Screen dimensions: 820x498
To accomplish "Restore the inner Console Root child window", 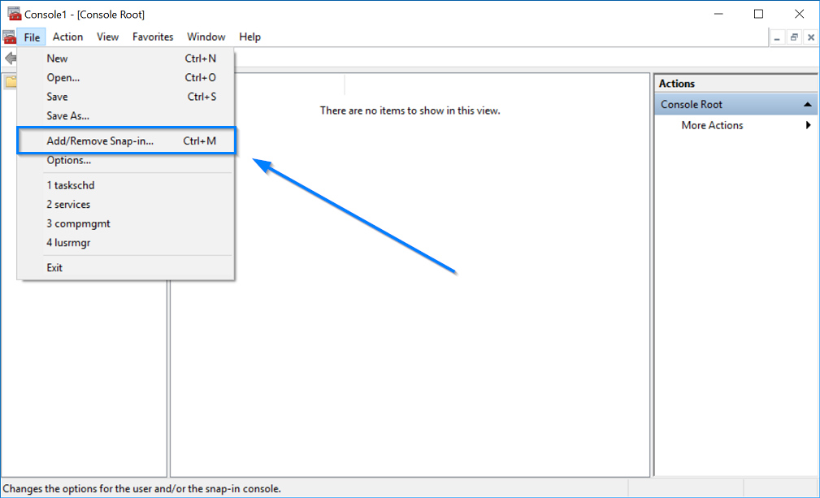I will click(794, 37).
